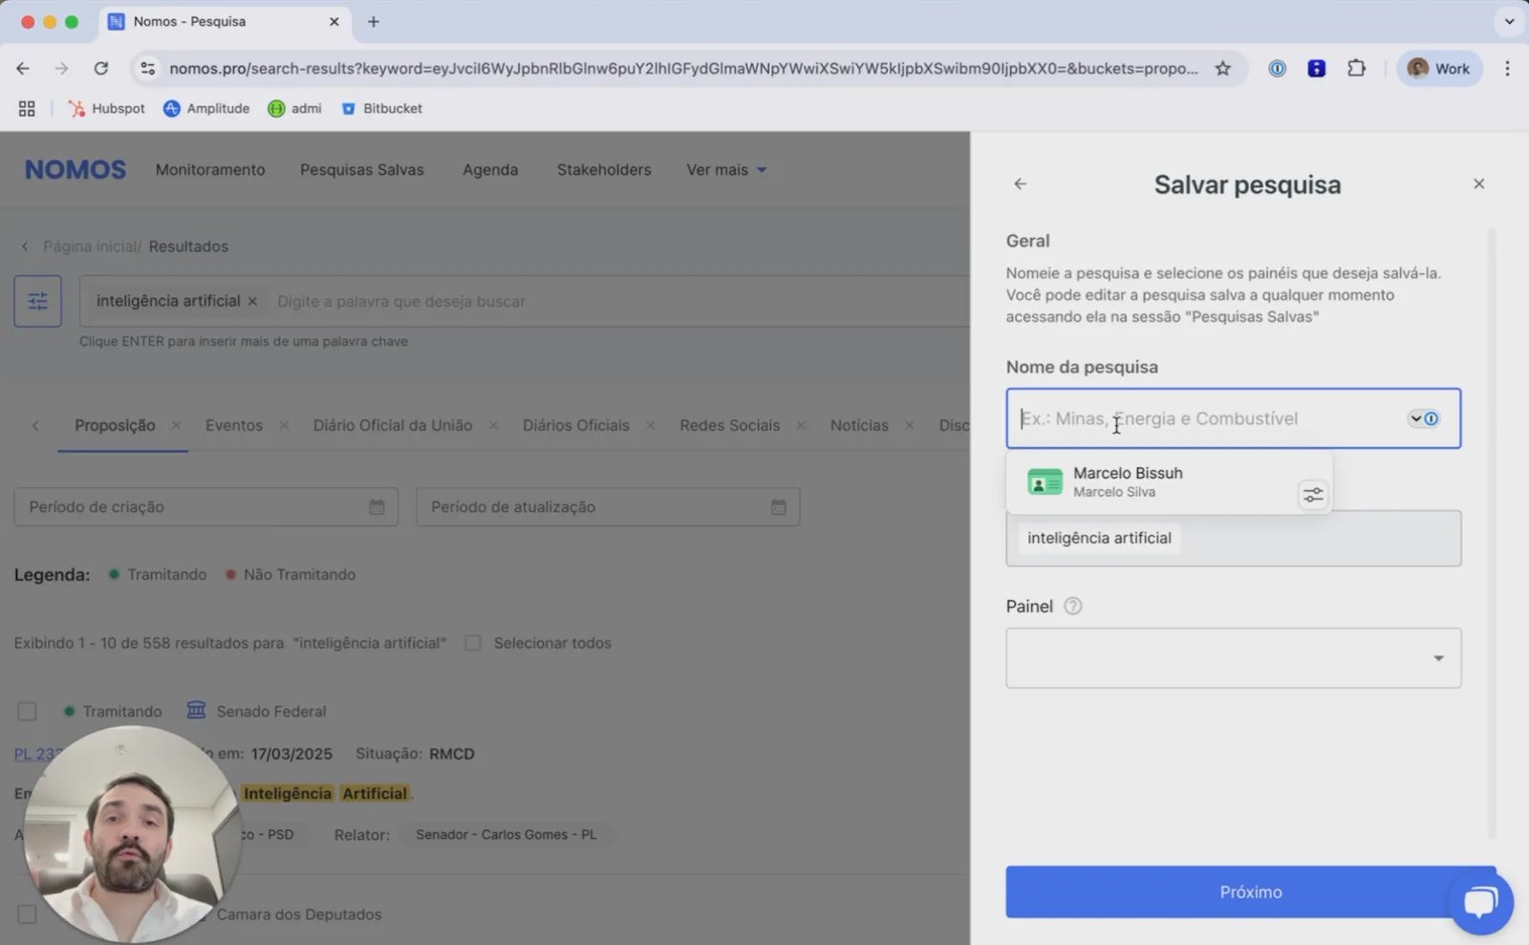Check the Selecionar todos checkbox
This screenshot has height=945, width=1529.
point(472,643)
